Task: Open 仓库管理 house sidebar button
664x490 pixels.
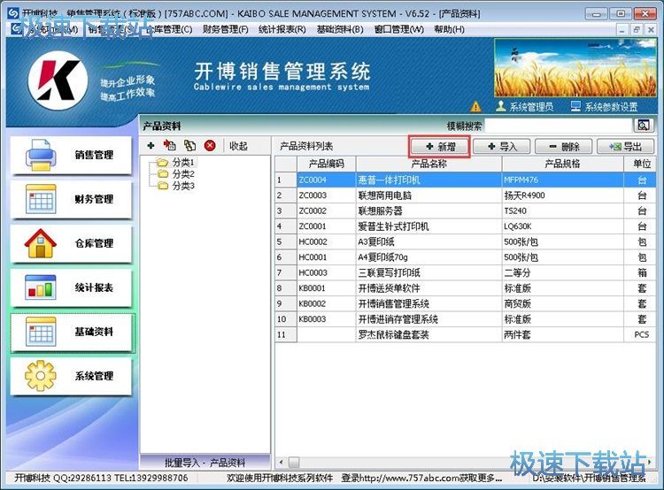Action: [x=71, y=243]
